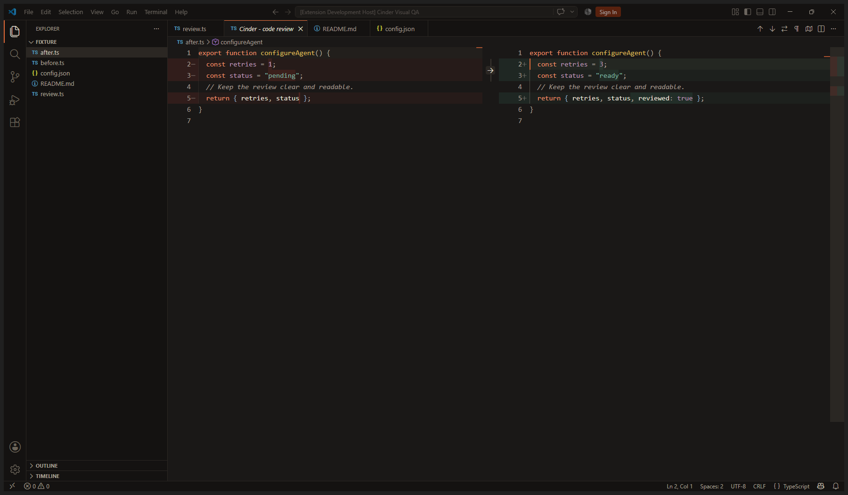Open Explorer views and more actions
The image size is (848, 495).
[156, 29]
